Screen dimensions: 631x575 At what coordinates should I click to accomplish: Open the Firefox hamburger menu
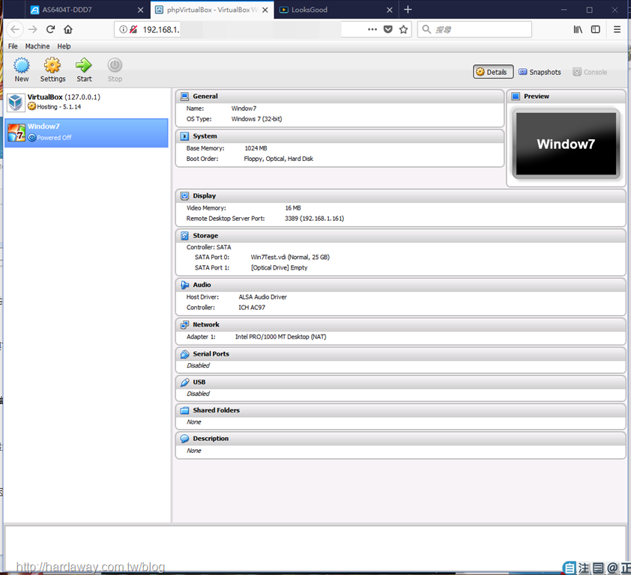(617, 29)
